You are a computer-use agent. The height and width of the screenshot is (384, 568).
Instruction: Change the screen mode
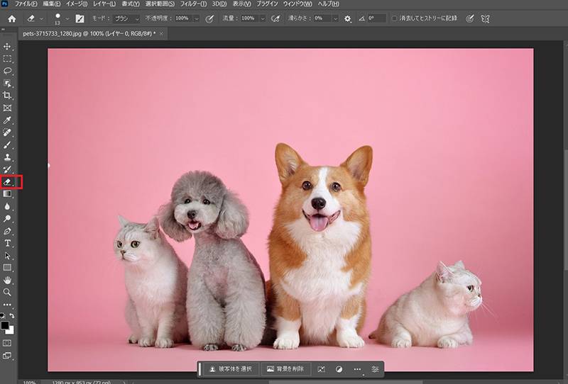7,356
